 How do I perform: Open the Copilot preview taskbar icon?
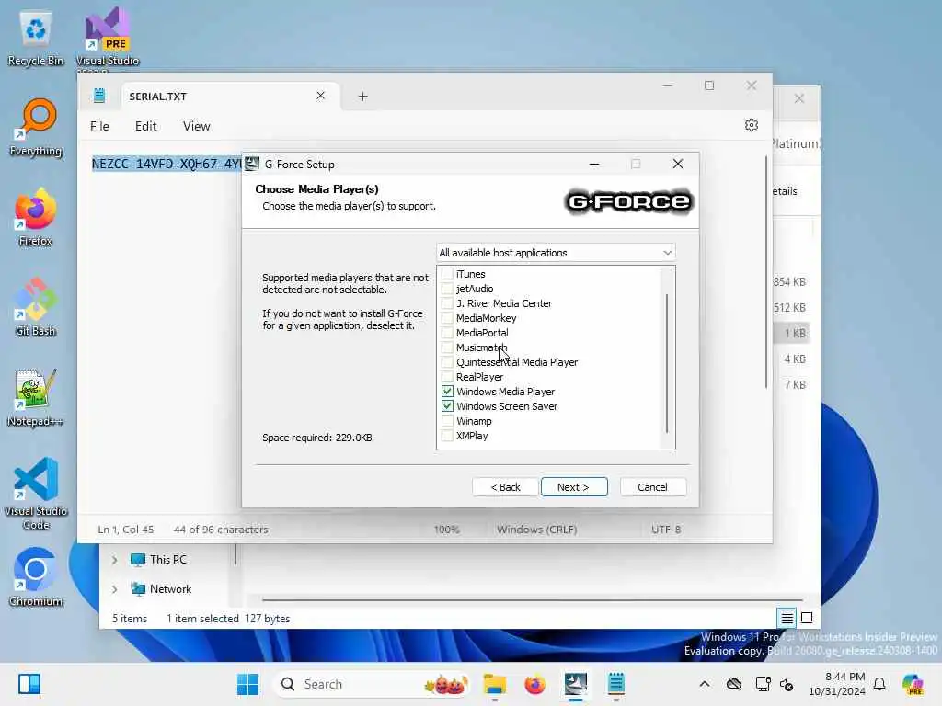913,684
